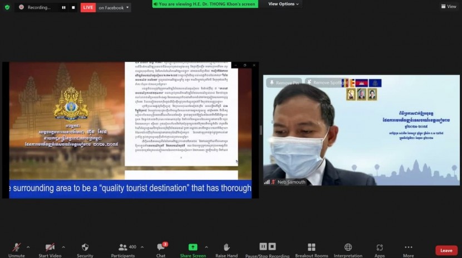Click the green Share Screen icon
Viewport: 462px width, 258px height.
(193, 247)
